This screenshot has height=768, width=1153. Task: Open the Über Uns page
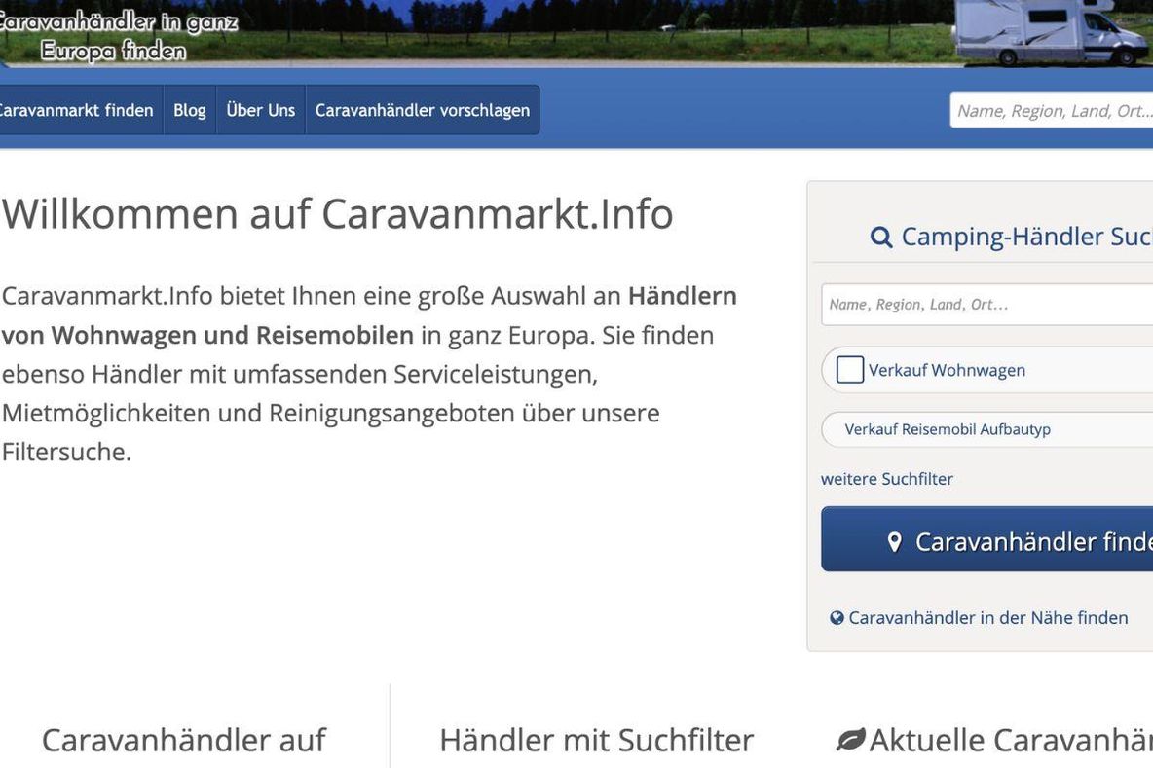pos(260,110)
